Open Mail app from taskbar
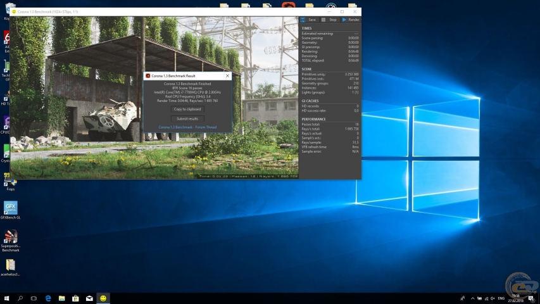The image size is (540, 304). coord(89,298)
